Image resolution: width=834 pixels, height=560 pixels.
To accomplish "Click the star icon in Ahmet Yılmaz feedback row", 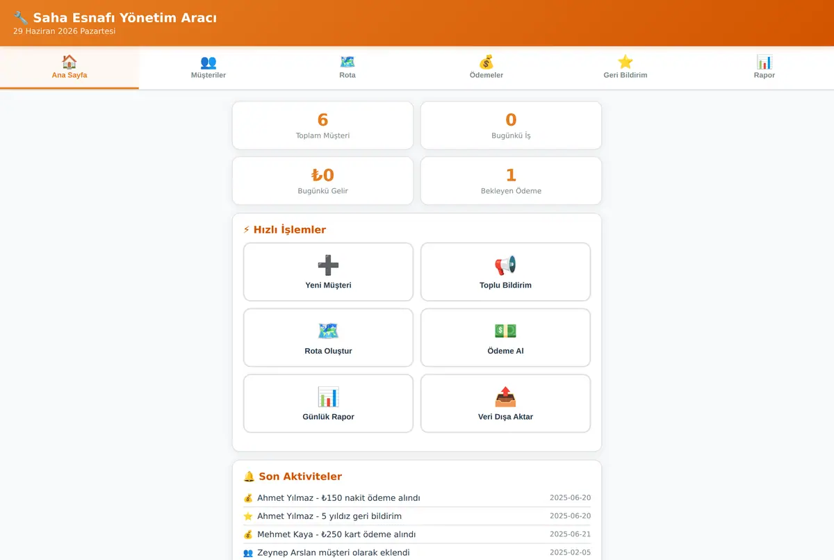I will (248, 516).
